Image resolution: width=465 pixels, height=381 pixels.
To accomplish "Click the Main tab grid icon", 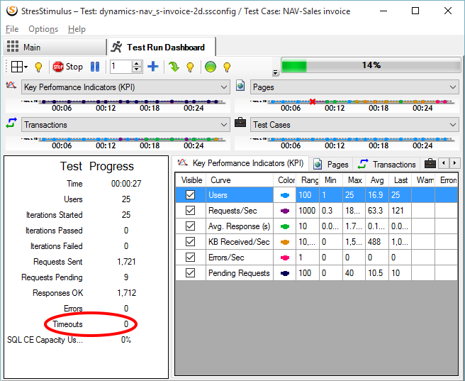I will (x=13, y=47).
